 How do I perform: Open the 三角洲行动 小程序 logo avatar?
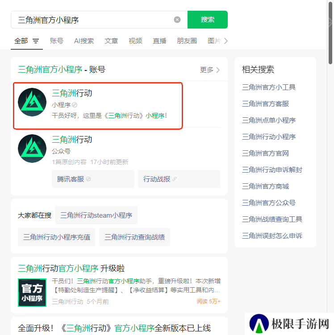(x=32, y=102)
